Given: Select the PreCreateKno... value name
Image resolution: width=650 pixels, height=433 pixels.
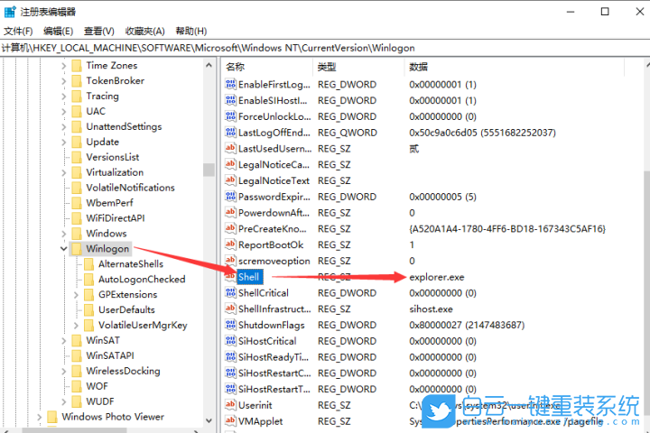Looking at the screenshot, I should (273, 229).
